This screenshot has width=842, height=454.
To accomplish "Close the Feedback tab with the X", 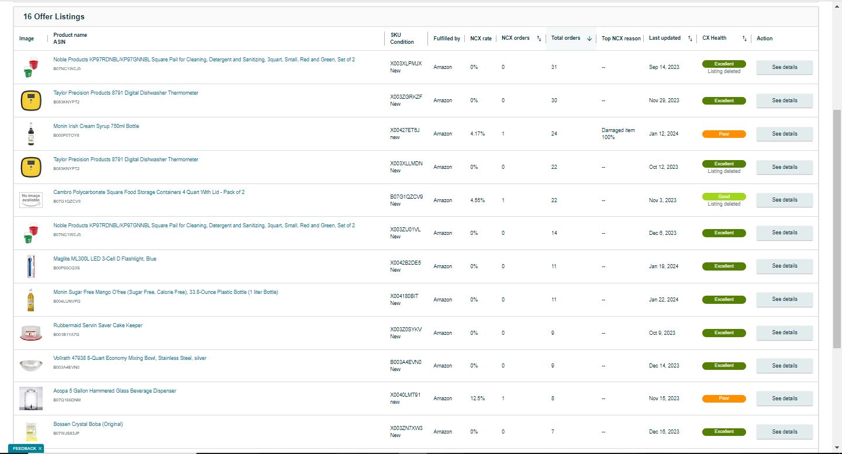I will tap(40, 448).
